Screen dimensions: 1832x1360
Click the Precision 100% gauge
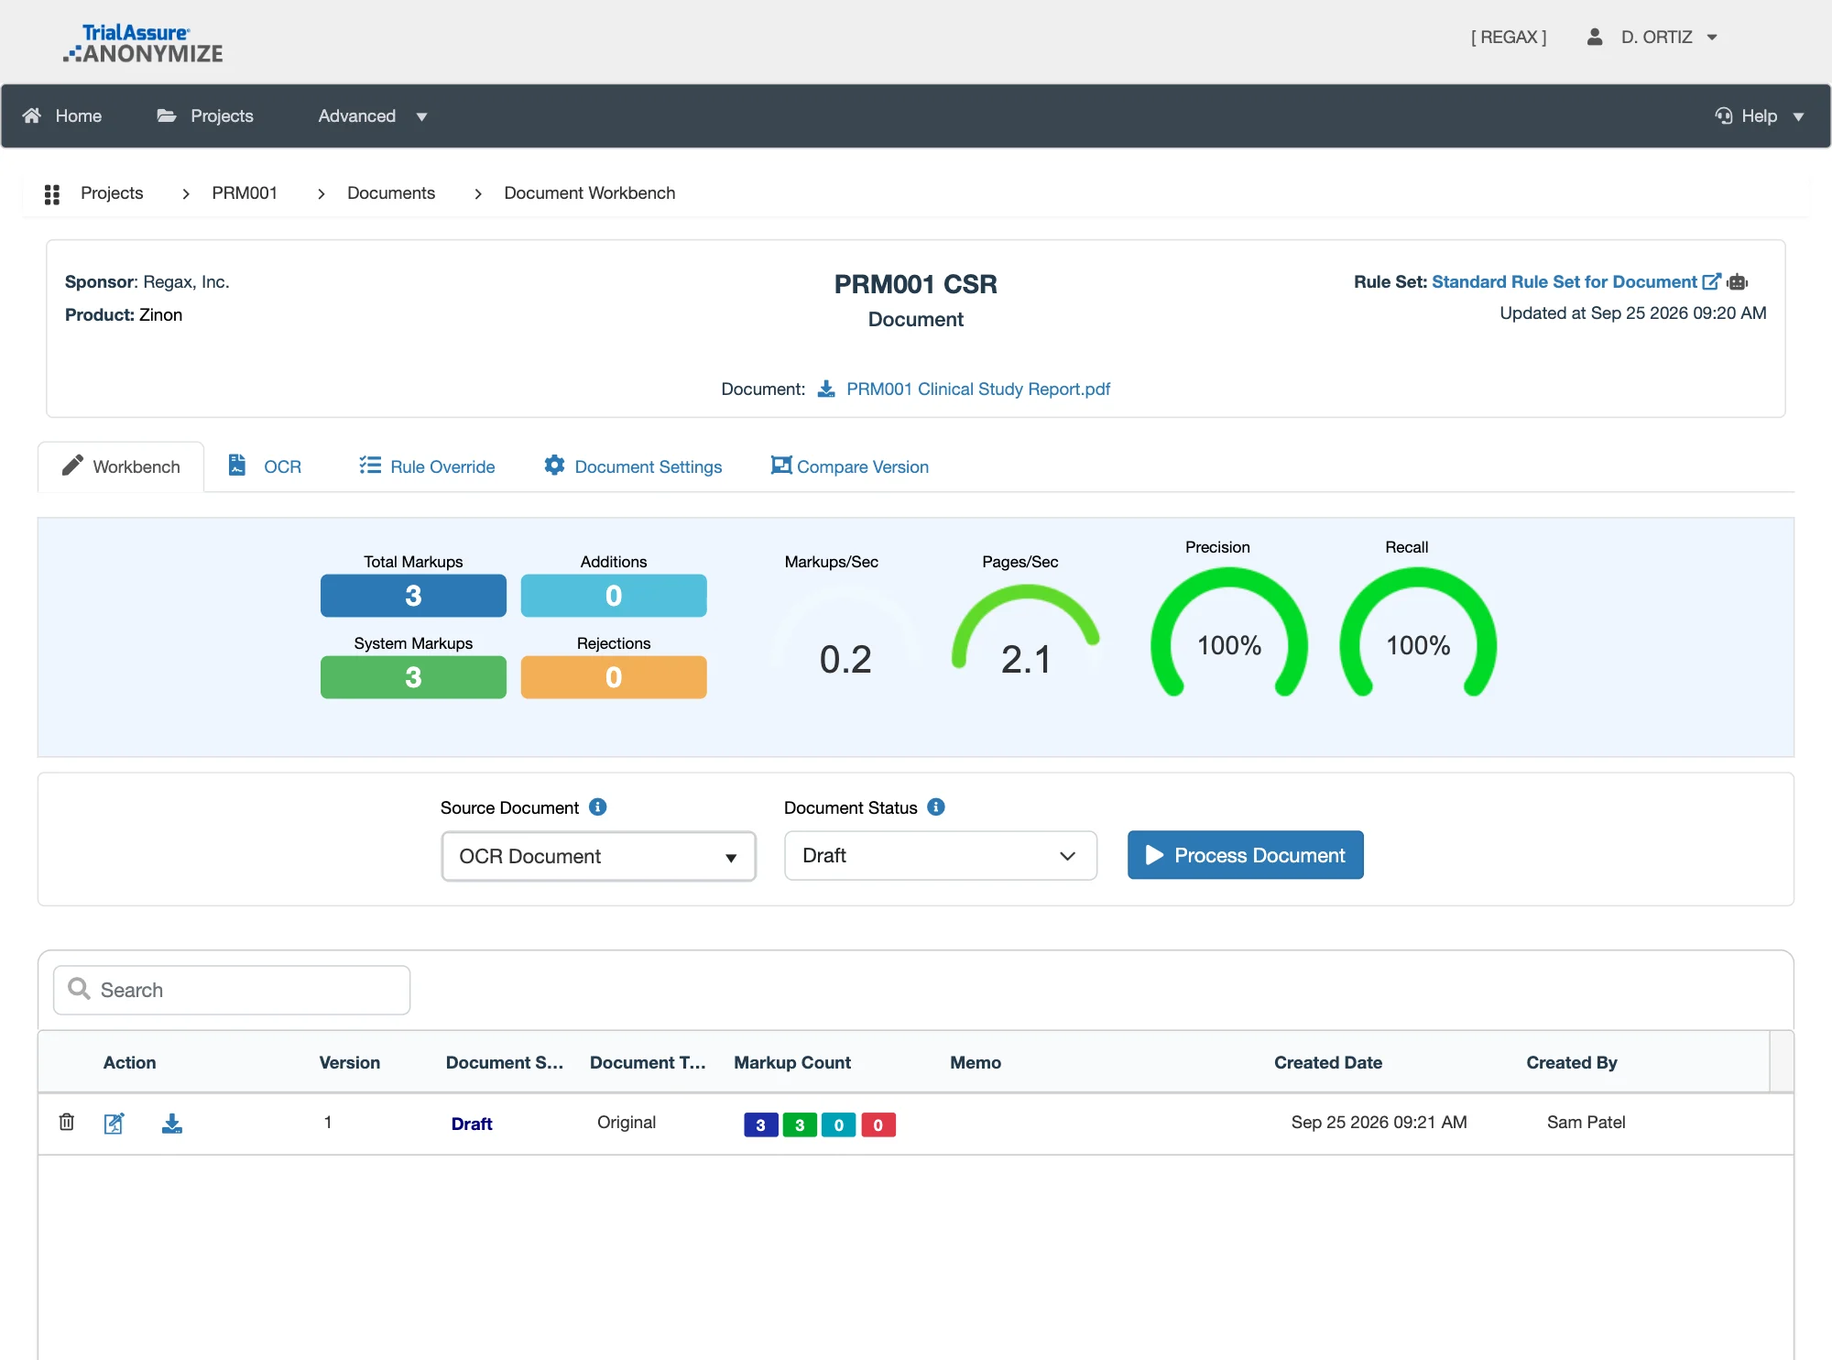pos(1229,632)
